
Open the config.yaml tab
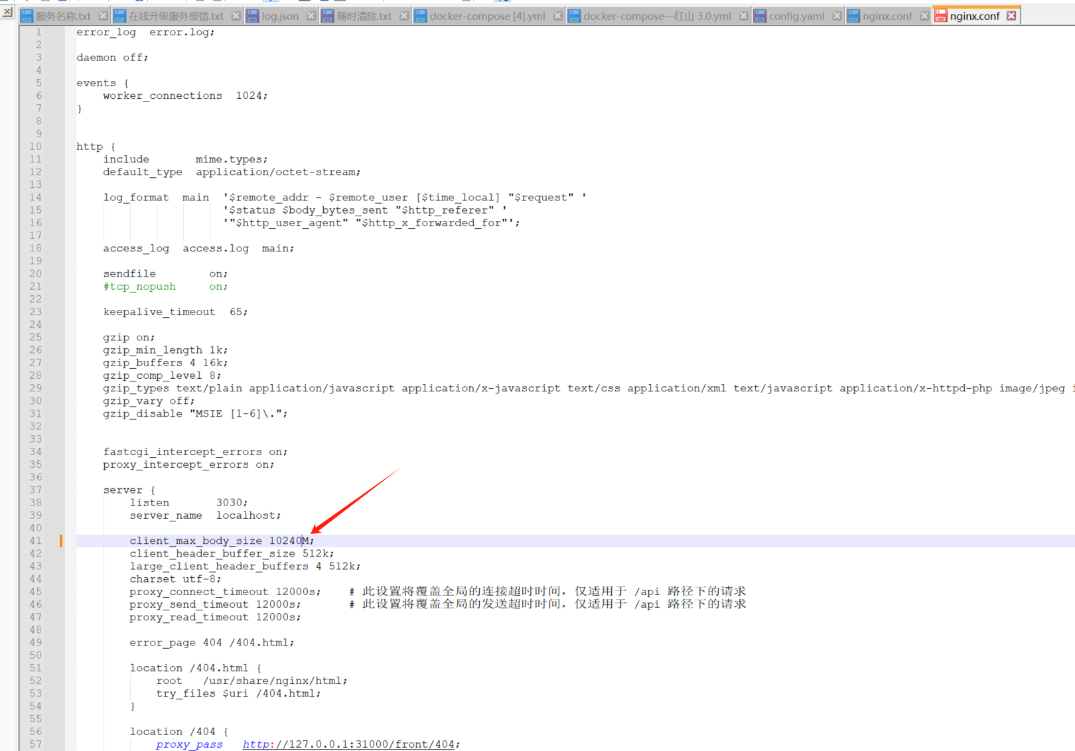click(x=797, y=16)
